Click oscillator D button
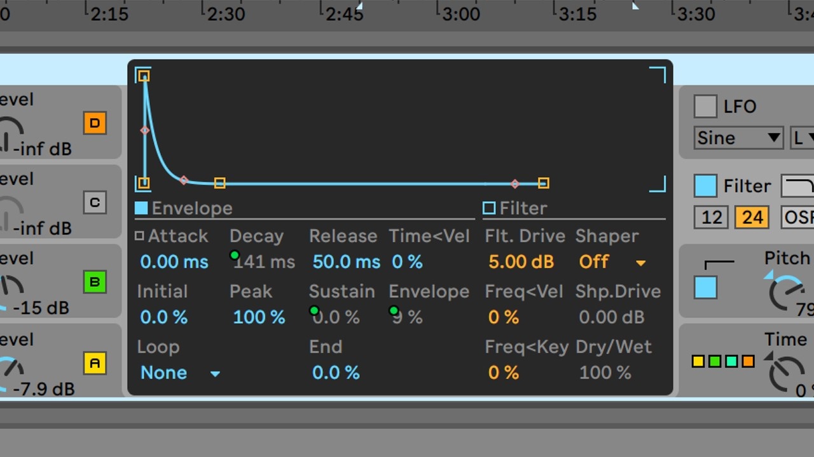814x457 pixels. (x=95, y=123)
